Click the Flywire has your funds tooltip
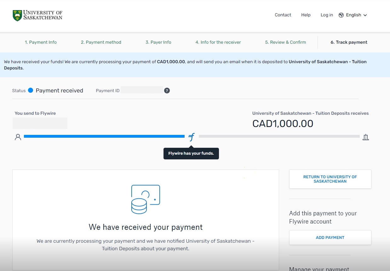Image resolution: width=390 pixels, height=271 pixels. tap(191, 153)
